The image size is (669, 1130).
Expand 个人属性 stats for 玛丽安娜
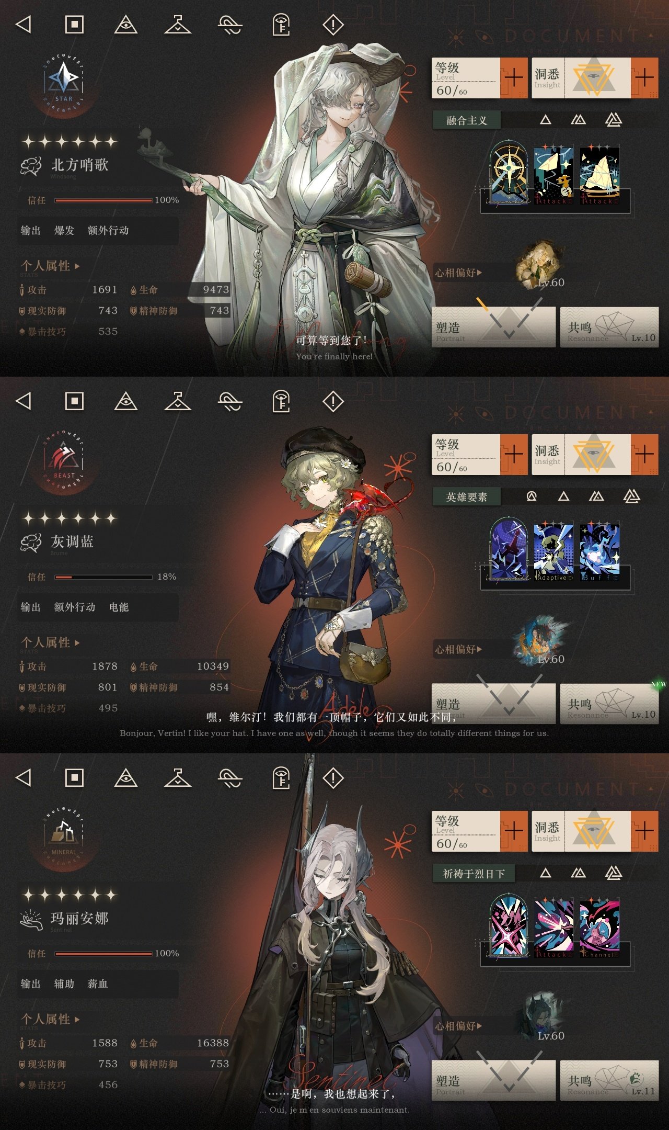point(50,1019)
